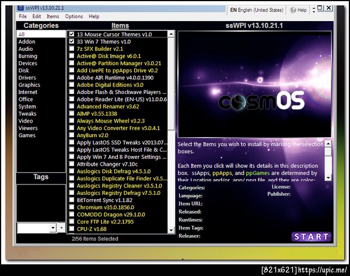
Task: Click the language bar options arrow
Action: click(x=314, y=10)
